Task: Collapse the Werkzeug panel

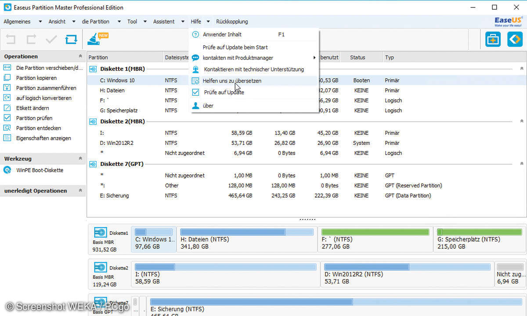Action: tap(80, 158)
